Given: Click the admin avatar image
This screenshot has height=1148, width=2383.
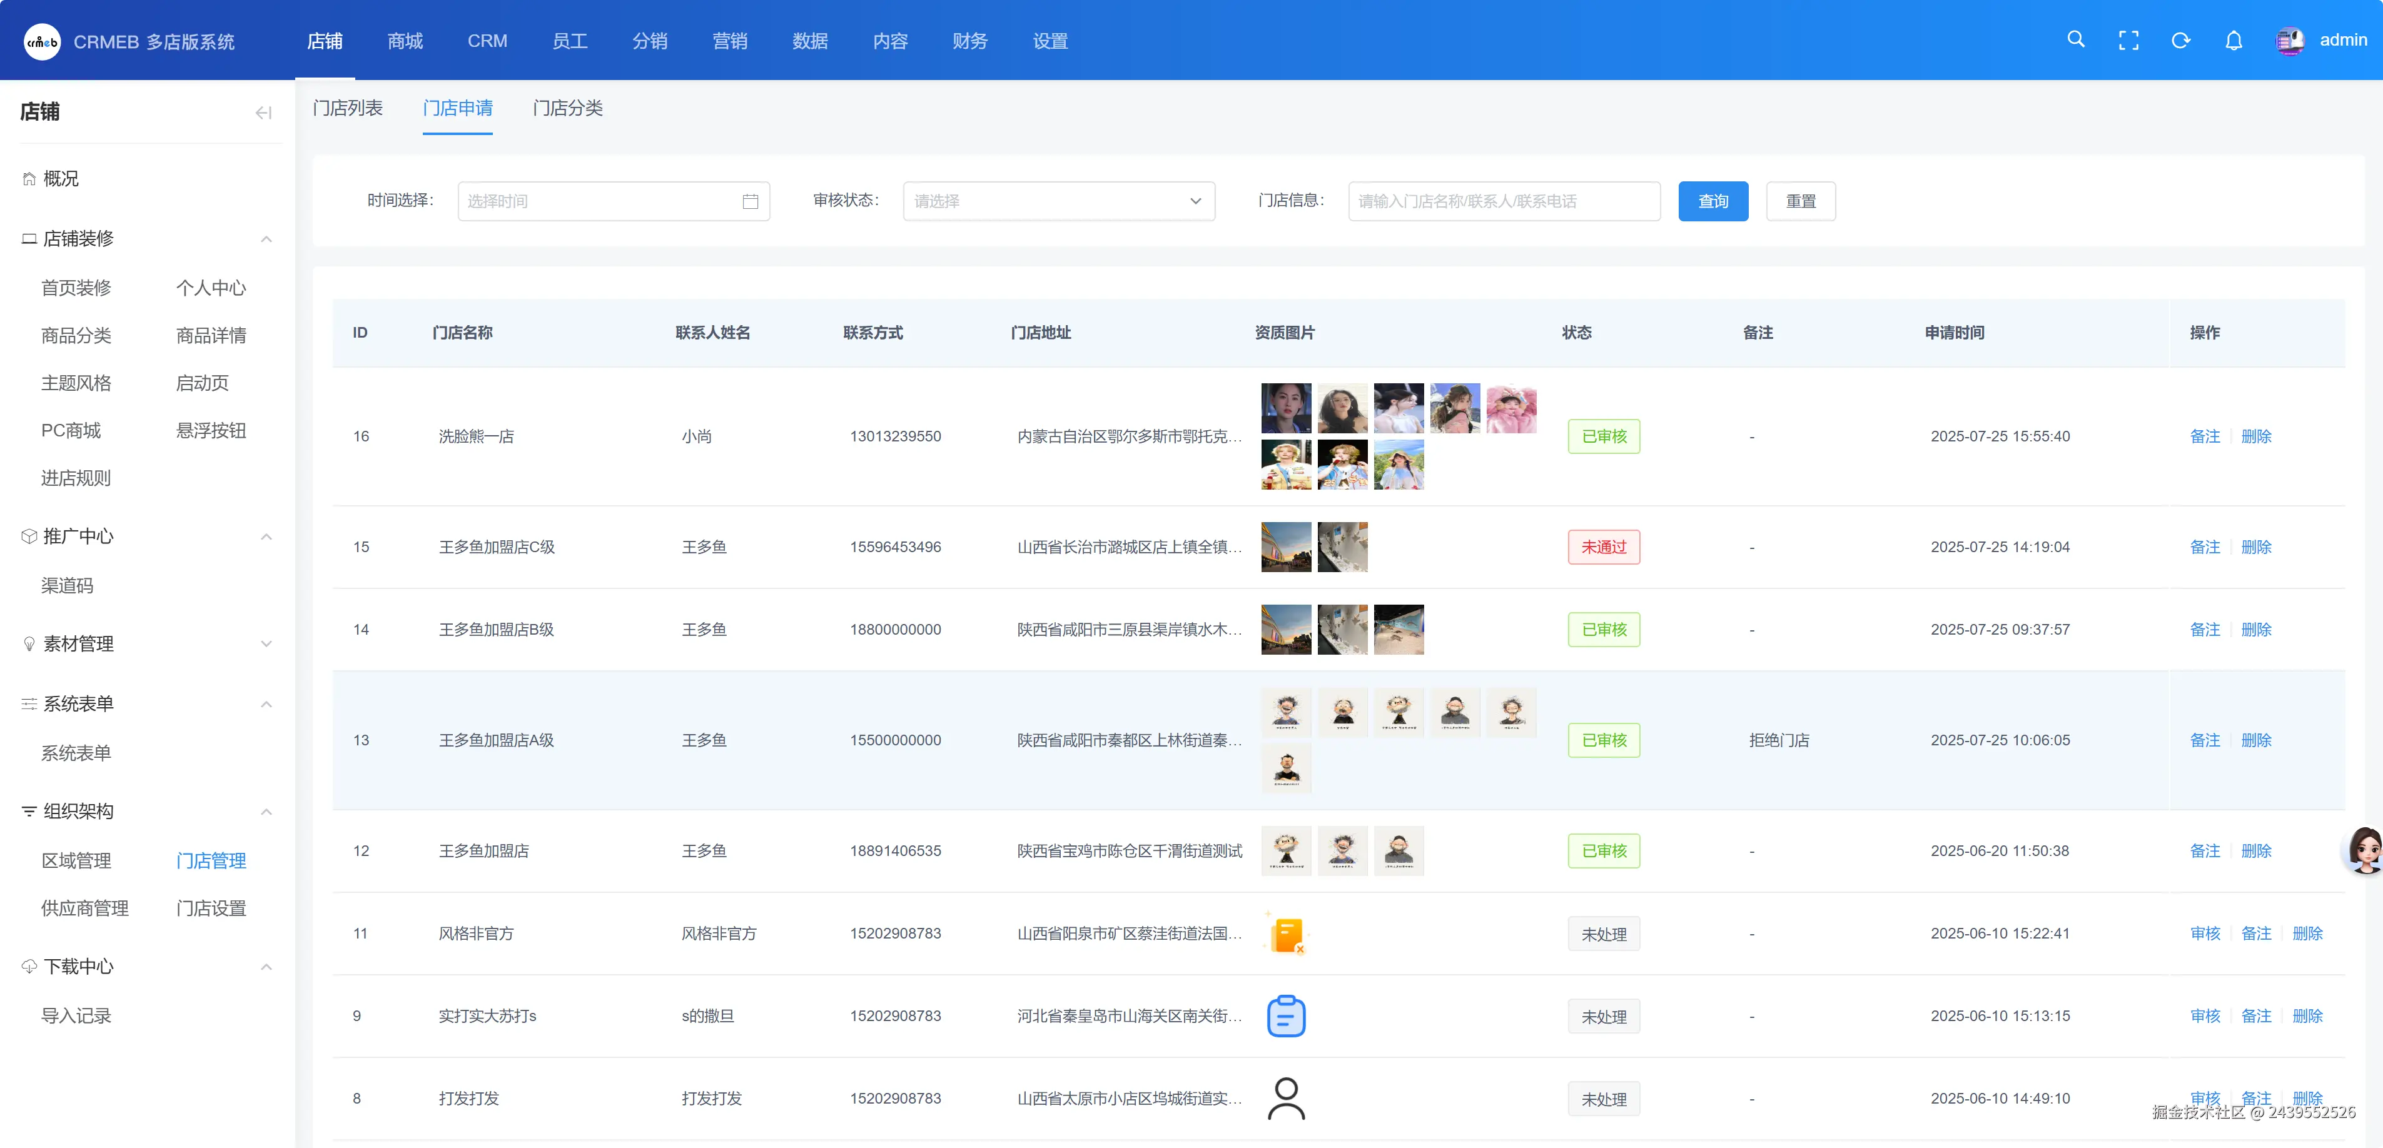Looking at the screenshot, I should 2290,41.
